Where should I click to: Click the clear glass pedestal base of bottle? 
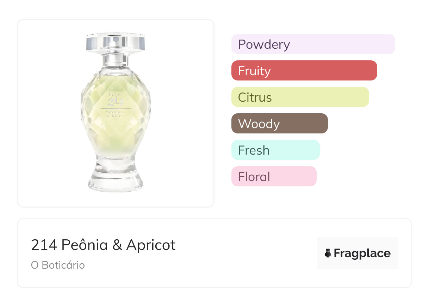click(116, 181)
